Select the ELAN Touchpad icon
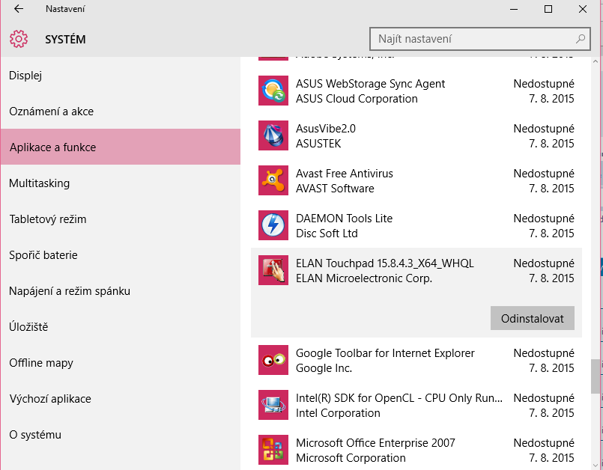The height and width of the screenshot is (470, 603). [273, 270]
